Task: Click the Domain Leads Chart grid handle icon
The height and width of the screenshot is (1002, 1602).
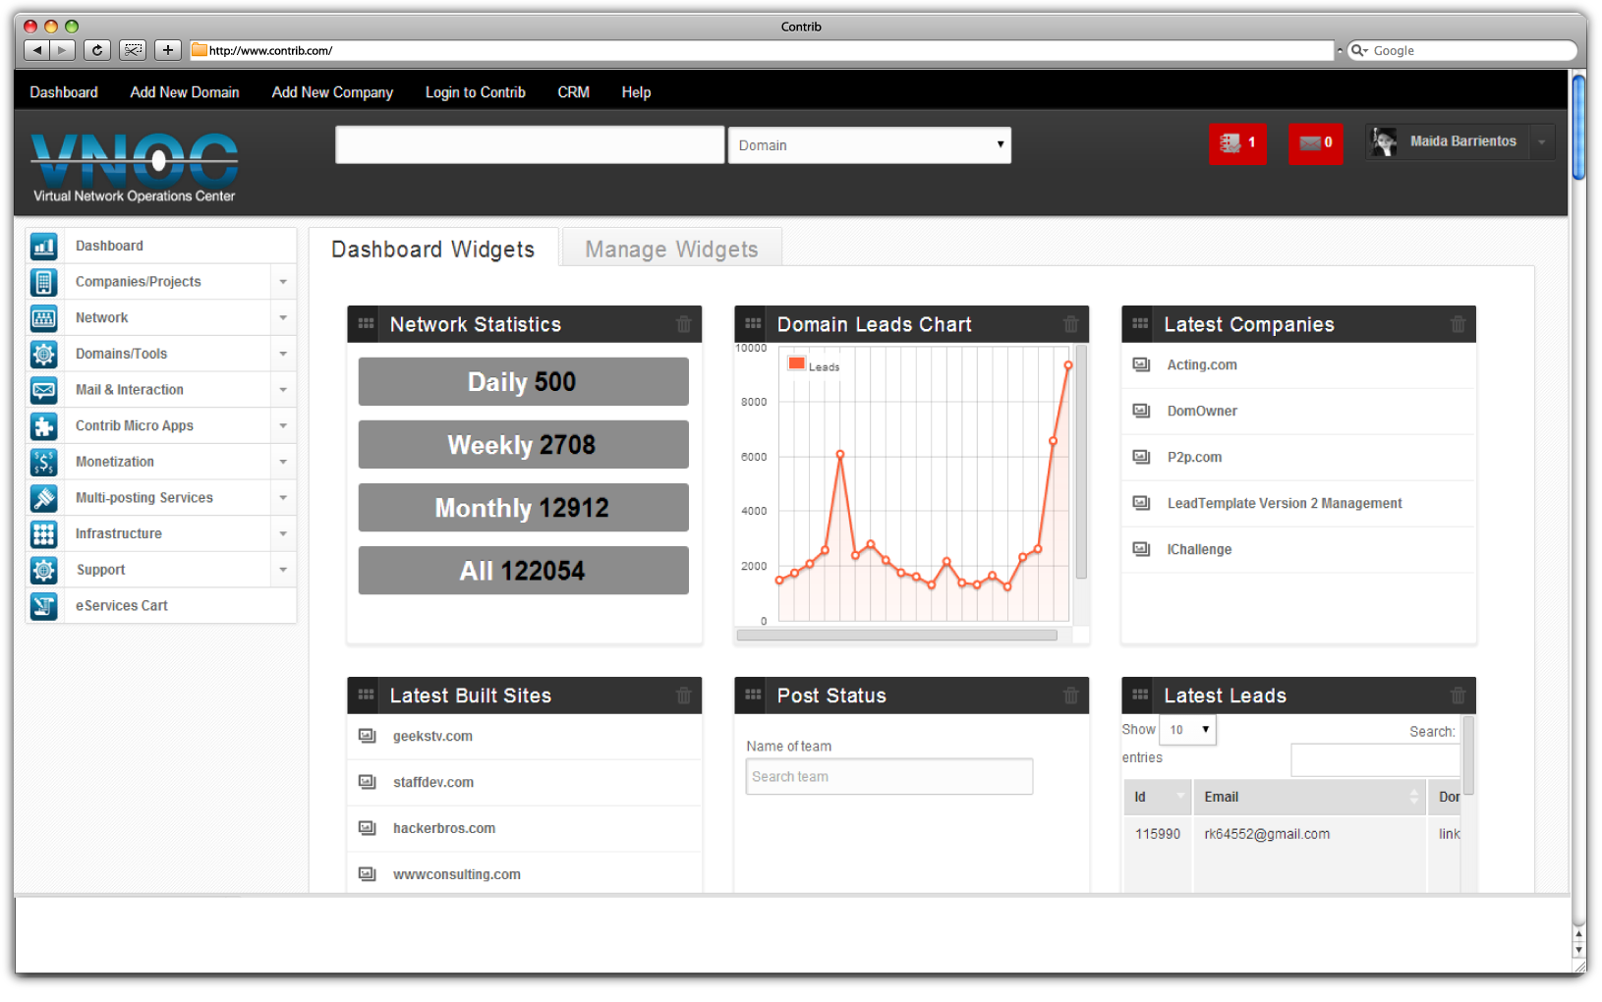Action: (x=753, y=323)
